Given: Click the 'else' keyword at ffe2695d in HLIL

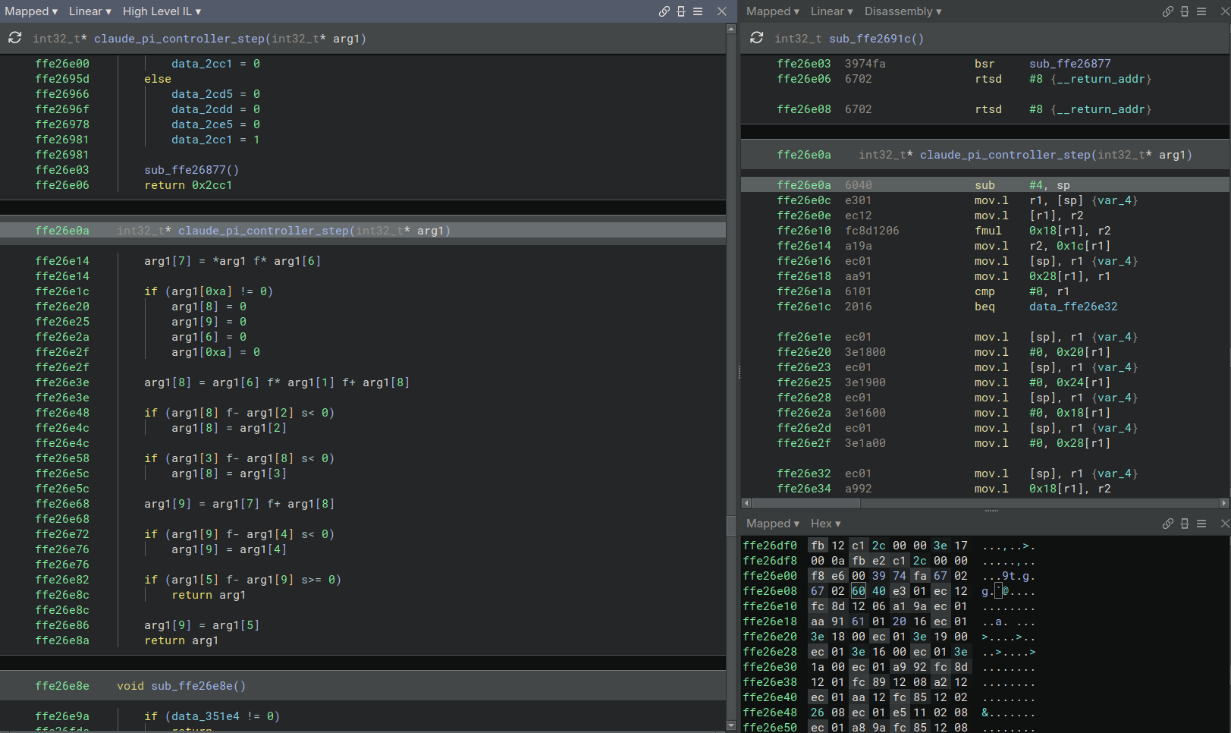Looking at the screenshot, I should tap(158, 79).
